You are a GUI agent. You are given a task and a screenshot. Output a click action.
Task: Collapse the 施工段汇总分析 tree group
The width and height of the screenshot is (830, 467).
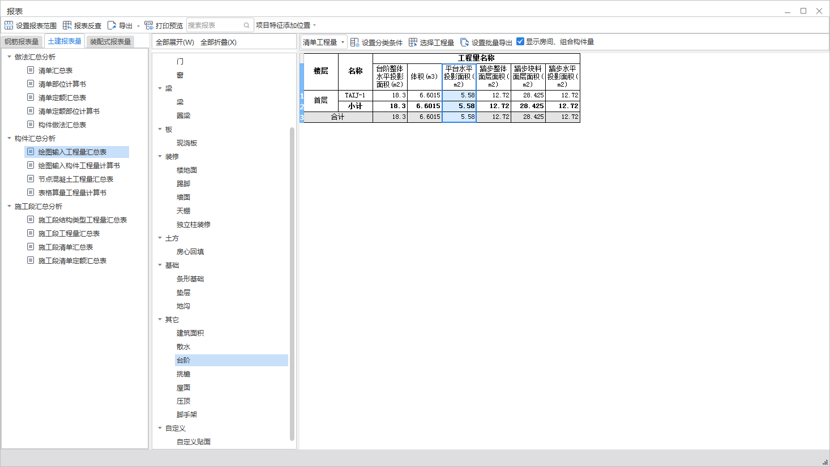coord(9,206)
